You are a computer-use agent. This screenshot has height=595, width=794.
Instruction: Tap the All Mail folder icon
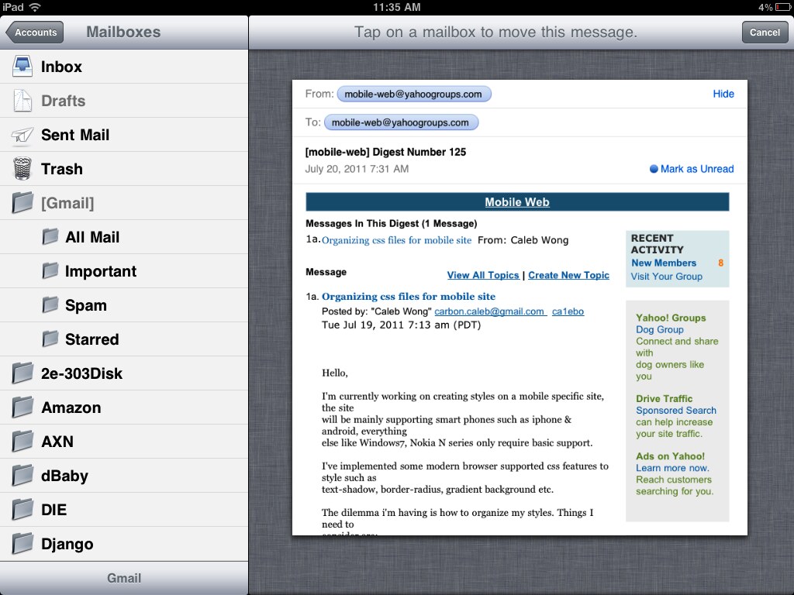click(x=50, y=236)
